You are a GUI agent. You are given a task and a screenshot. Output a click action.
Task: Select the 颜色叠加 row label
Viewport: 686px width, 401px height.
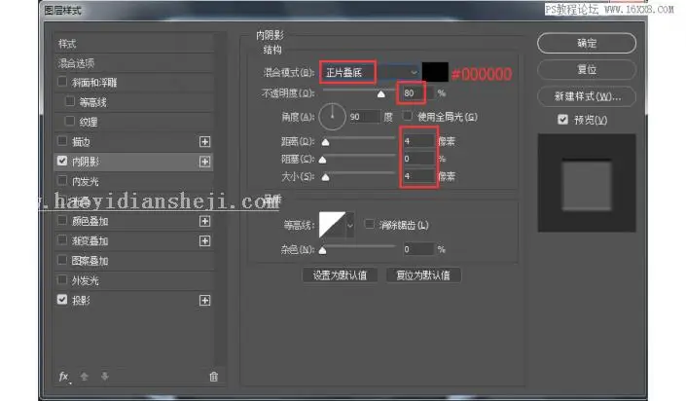pos(90,221)
